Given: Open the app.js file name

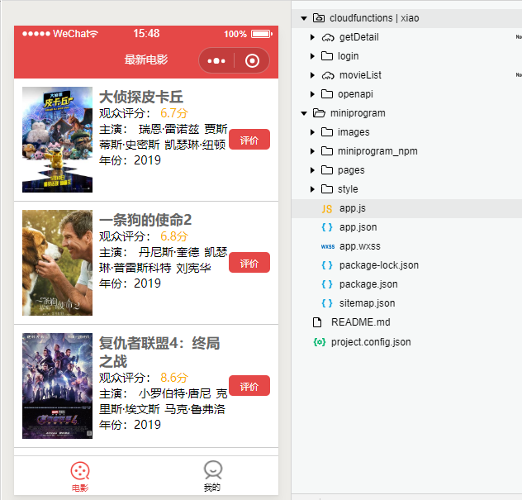Looking at the screenshot, I should tap(353, 208).
